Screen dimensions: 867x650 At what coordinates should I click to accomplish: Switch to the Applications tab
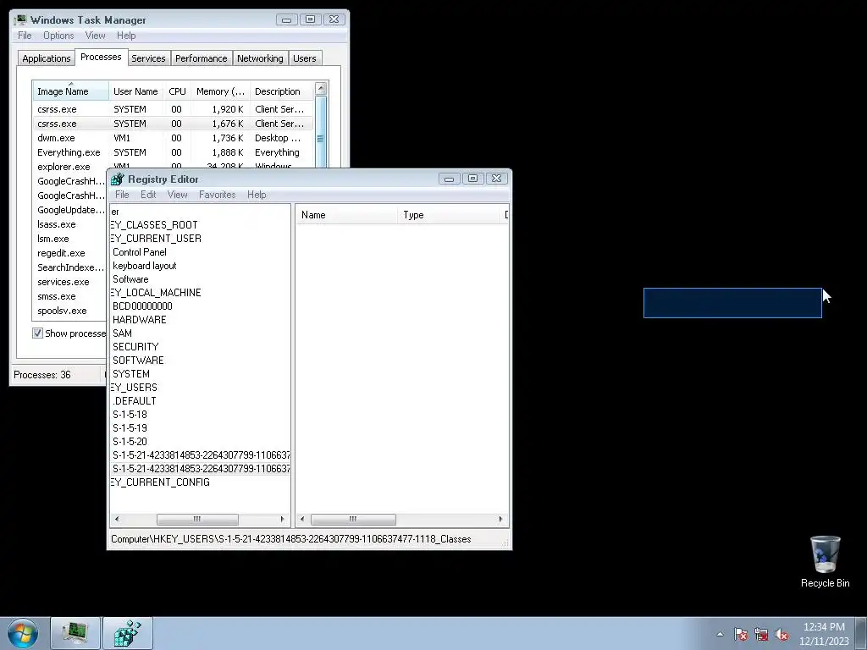[47, 58]
